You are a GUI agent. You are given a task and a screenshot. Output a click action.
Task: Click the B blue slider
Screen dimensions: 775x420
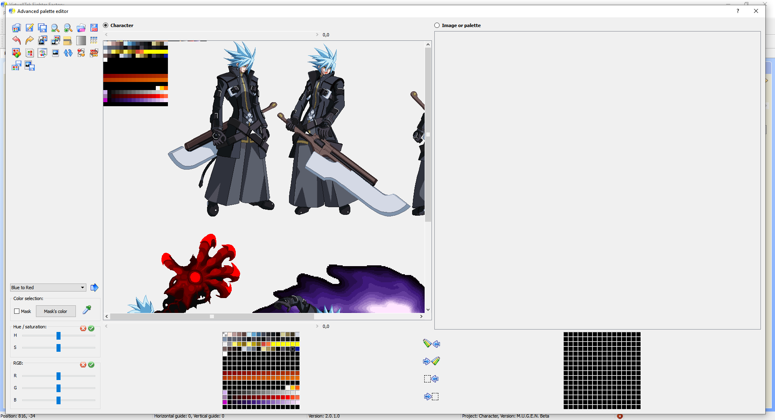[59, 400]
